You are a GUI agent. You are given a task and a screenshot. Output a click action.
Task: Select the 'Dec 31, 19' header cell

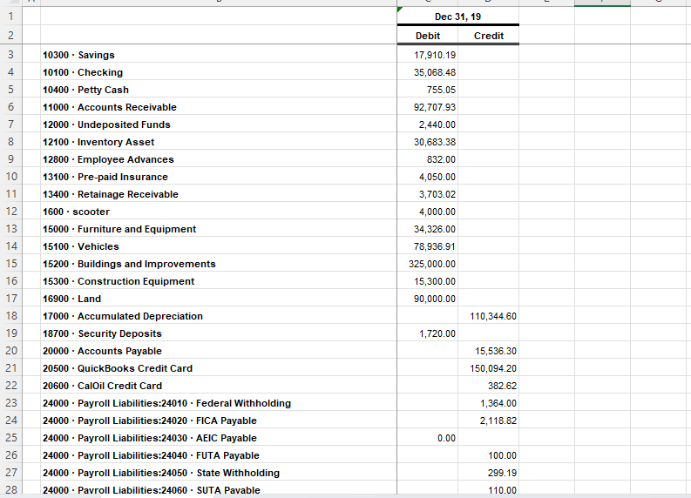[457, 17]
